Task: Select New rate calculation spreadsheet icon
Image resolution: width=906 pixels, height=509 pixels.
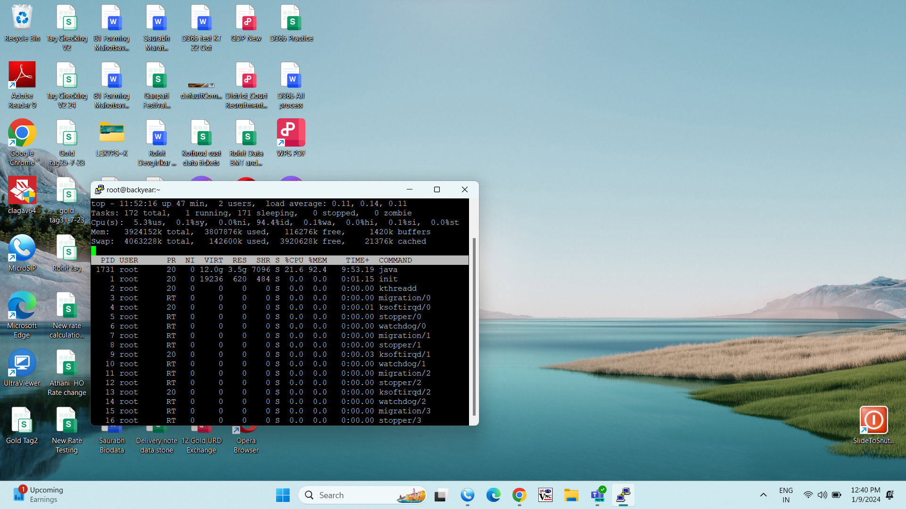Action: pyautogui.click(x=67, y=315)
